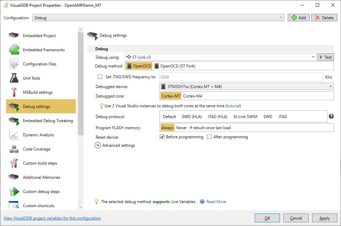Click the OK button
This screenshot has height=226, width=341.
point(267,218)
